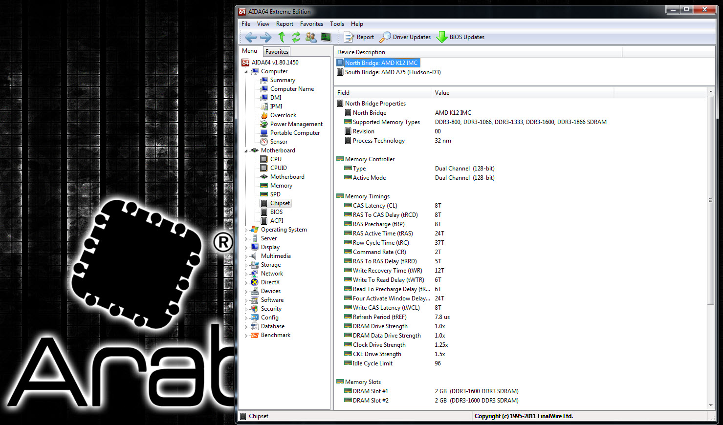This screenshot has width=723, height=425.
Task: Select the Chipset tree item
Action: [280, 203]
